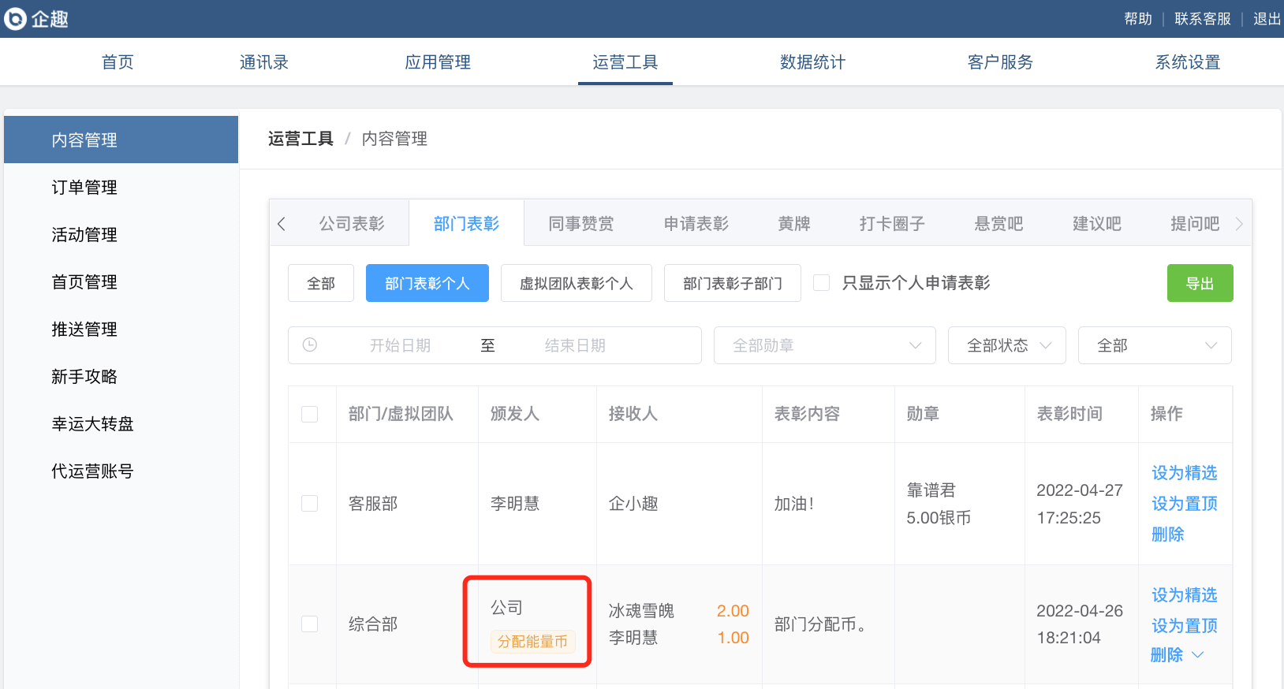Click the 部门表彰个人 filter button
The image size is (1284, 689).
tap(427, 283)
